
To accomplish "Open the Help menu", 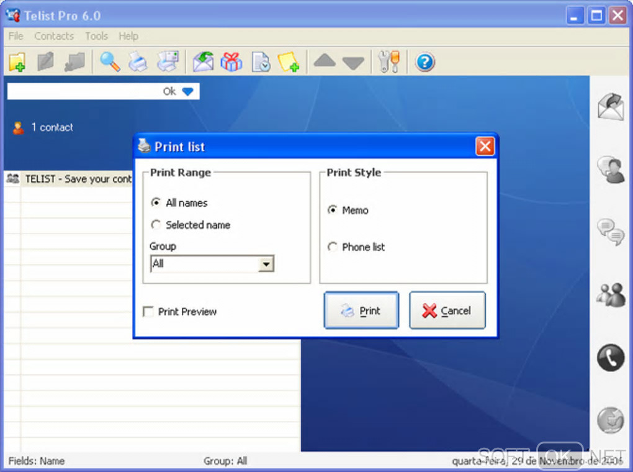I will click(128, 36).
